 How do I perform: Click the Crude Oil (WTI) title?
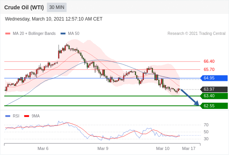pos(24,7)
